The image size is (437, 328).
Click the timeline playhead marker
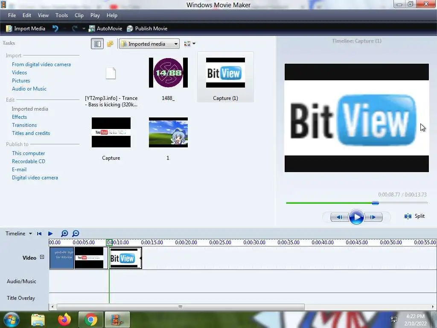click(109, 243)
